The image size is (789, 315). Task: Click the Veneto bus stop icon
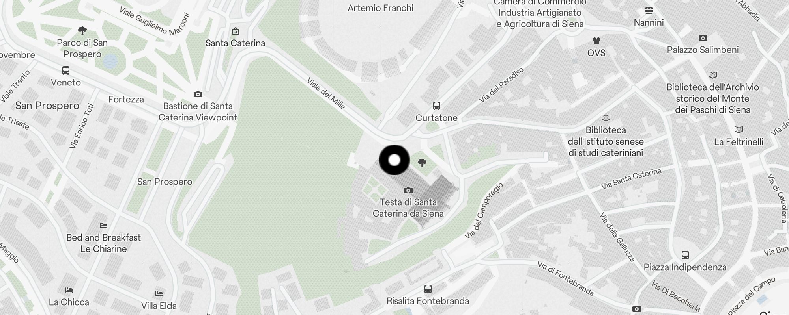point(66,70)
